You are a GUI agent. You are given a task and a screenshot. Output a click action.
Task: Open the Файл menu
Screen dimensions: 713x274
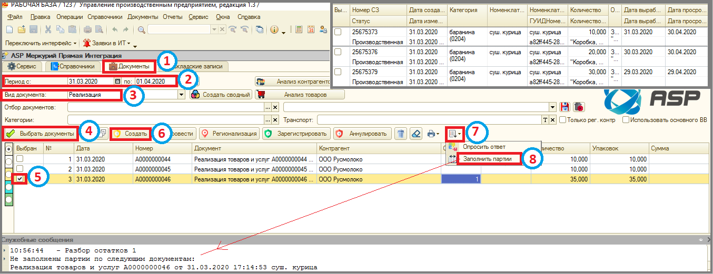coord(15,17)
